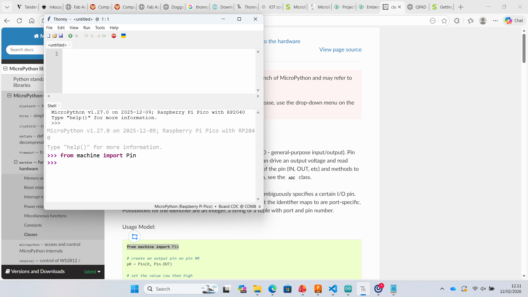Collapse the MicroPython libraries tree section
This screenshot has width=528, height=297.
pyautogui.click(x=5, y=68)
